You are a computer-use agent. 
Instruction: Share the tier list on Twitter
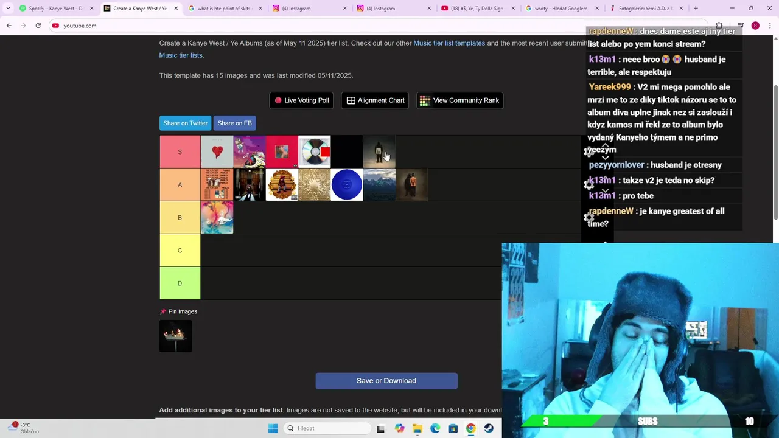pos(185,123)
